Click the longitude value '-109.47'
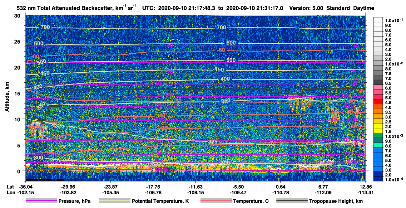 (x=238, y=192)
